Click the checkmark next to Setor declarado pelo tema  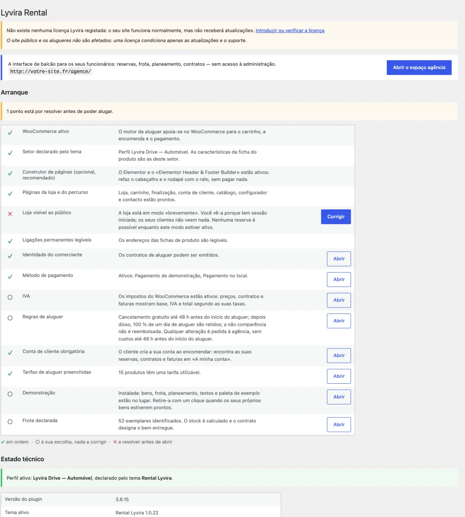click(x=10, y=153)
